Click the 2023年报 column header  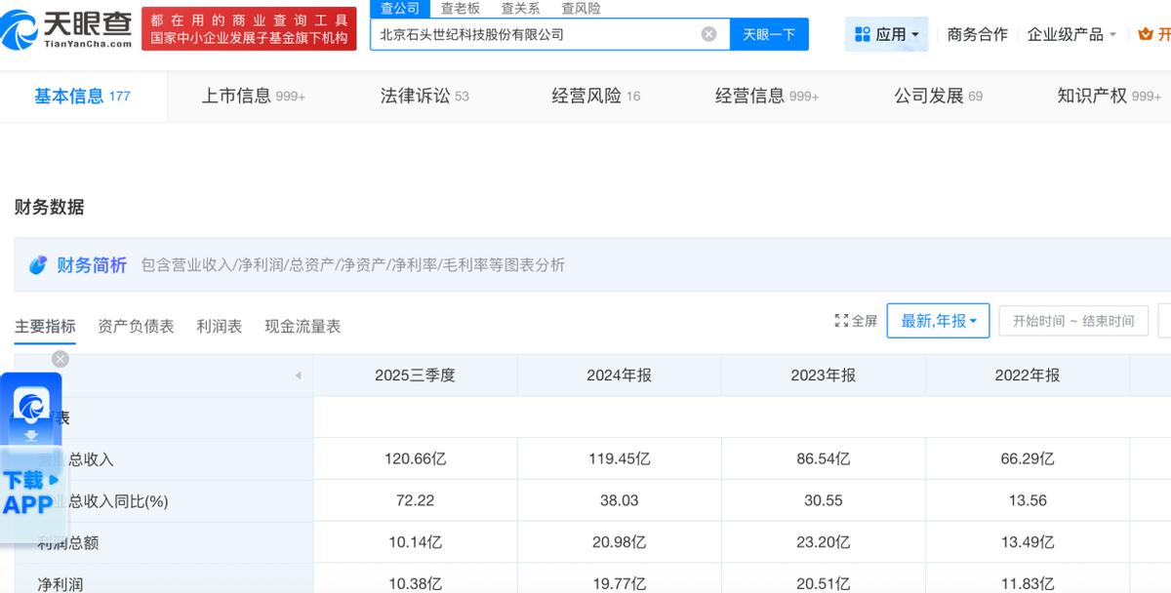[823, 376]
